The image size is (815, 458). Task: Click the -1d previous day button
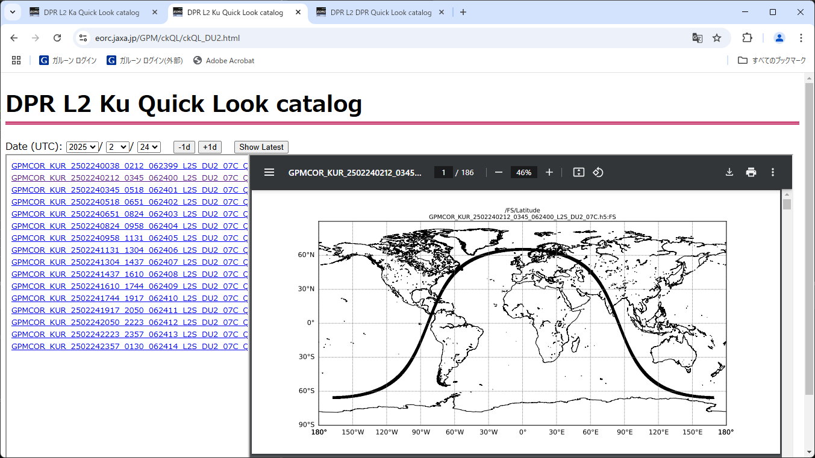pos(184,147)
